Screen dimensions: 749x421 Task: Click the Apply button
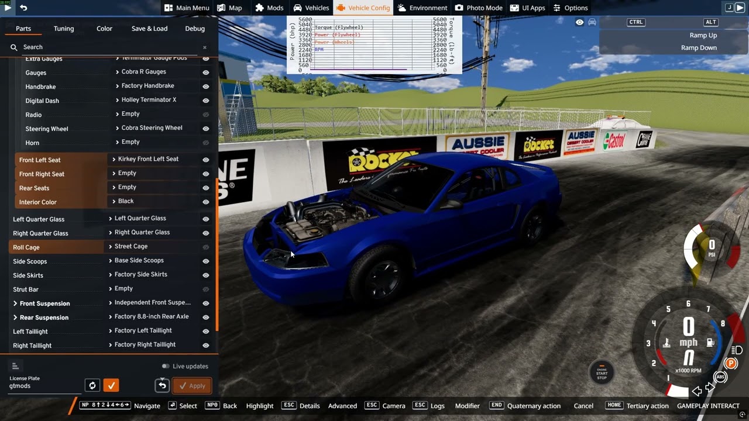(x=192, y=385)
